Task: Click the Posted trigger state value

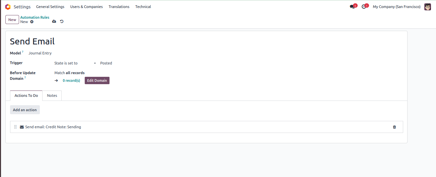Action: 106,63
